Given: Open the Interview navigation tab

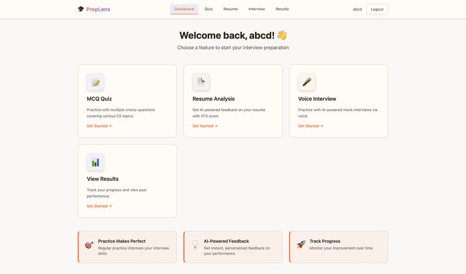Looking at the screenshot, I should pos(257,9).
